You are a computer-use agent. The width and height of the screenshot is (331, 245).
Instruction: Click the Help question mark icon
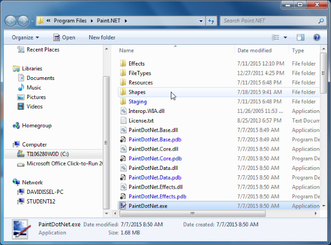pos(317,37)
